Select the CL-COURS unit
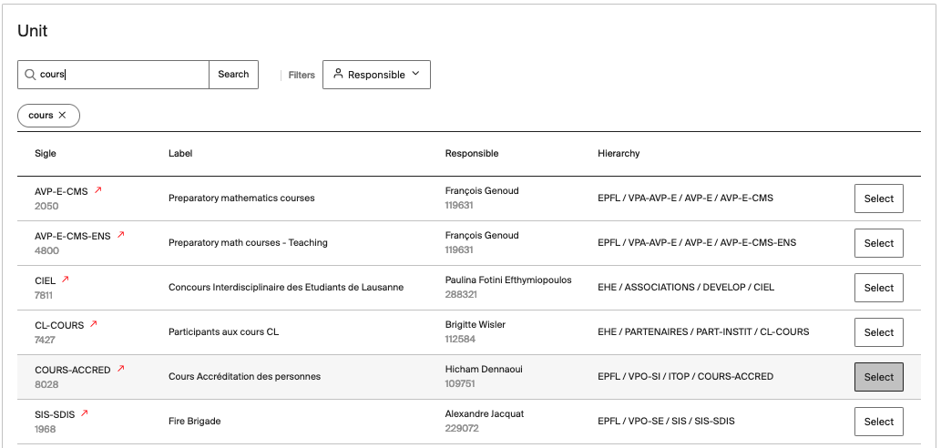This screenshot has height=448, width=941. (x=878, y=332)
